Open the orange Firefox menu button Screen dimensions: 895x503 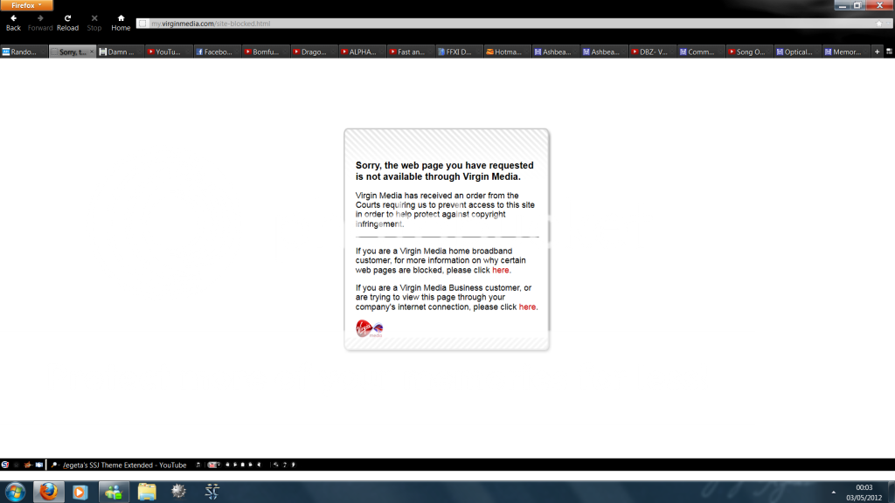pyautogui.click(x=26, y=5)
